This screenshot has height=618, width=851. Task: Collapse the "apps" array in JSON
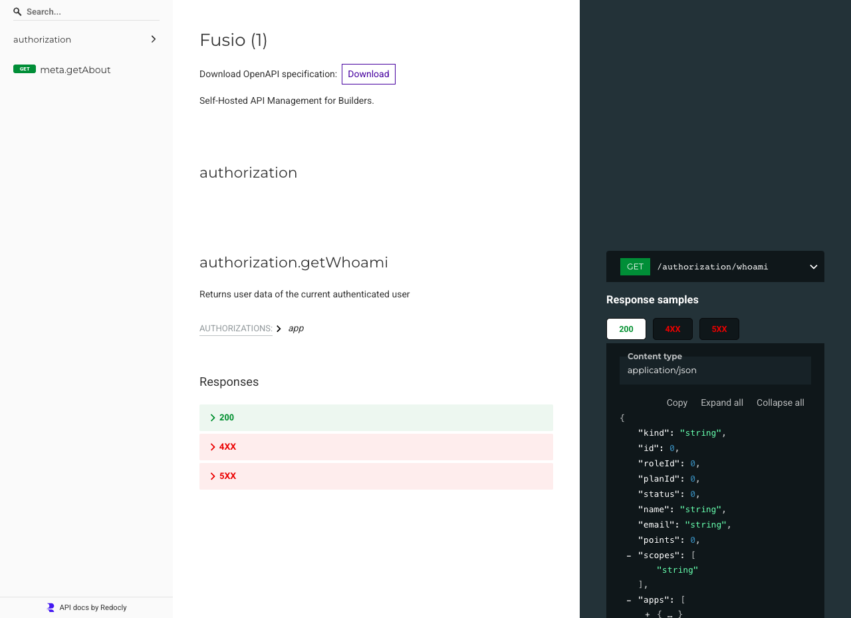pos(629,600)
